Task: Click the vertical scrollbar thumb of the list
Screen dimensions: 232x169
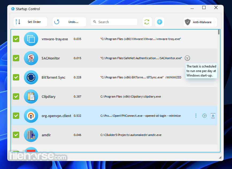Action: click(219, 32)
